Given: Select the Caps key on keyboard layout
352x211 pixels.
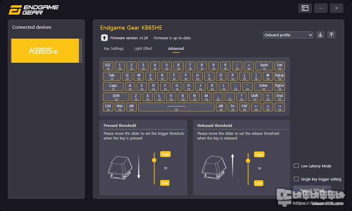Looking at the screenshot, I should coord(113,87).
